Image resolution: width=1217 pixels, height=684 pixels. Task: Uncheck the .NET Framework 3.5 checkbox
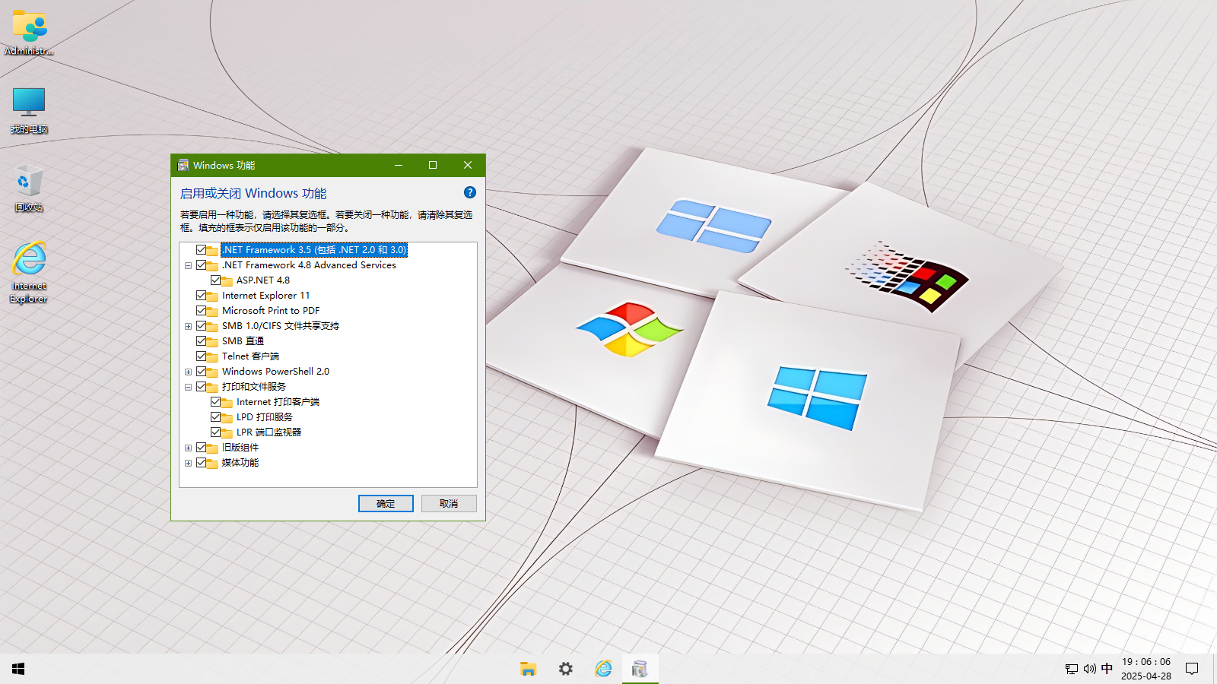(201, 249)
